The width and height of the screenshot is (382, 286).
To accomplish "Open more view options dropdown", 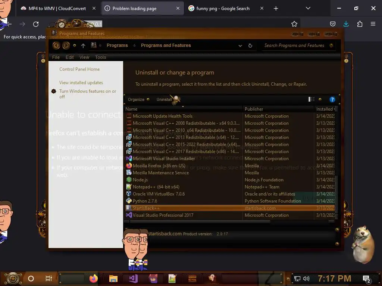I will coord(320,99).
